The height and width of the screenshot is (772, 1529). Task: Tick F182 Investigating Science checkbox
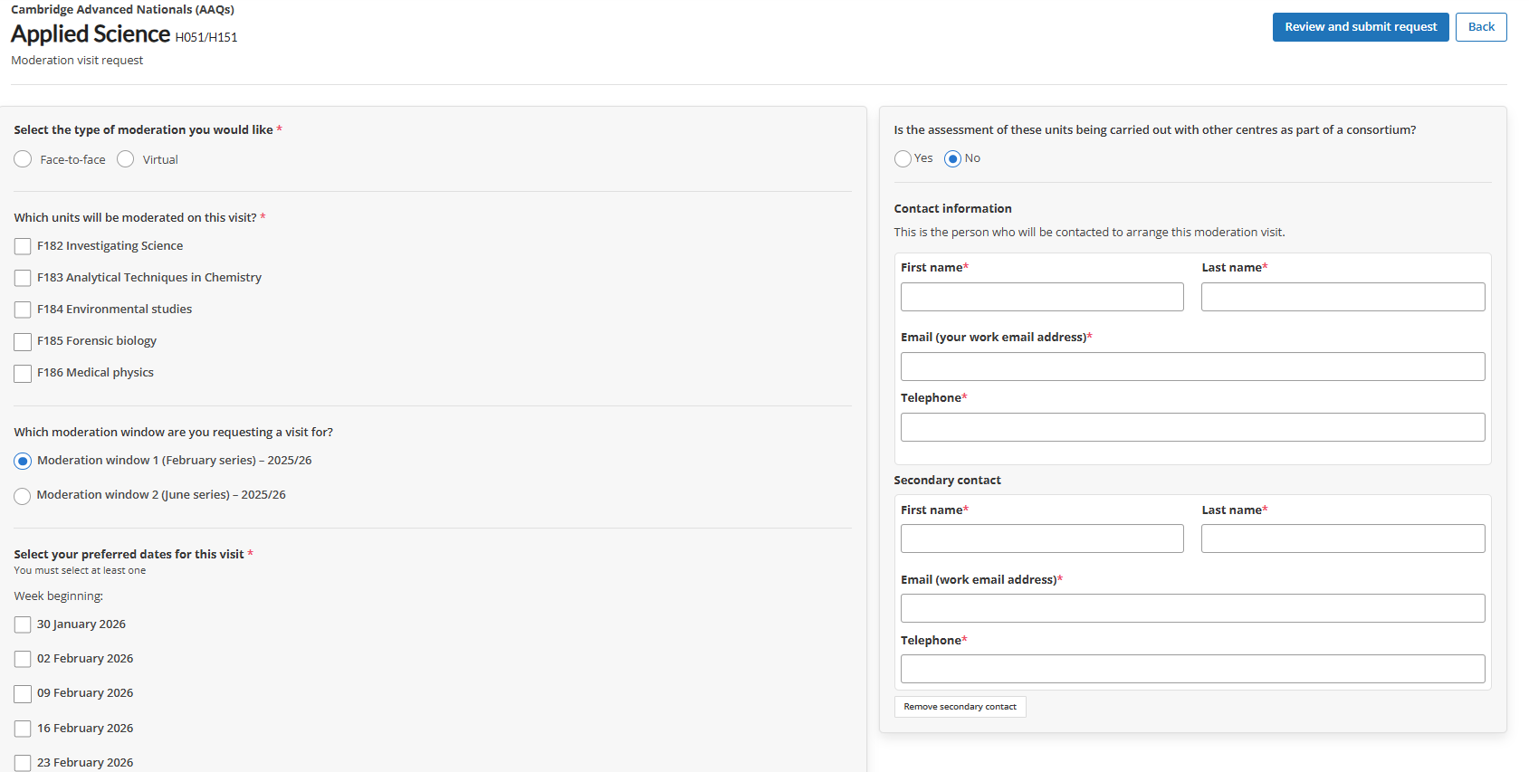click(x=23, y=246)
